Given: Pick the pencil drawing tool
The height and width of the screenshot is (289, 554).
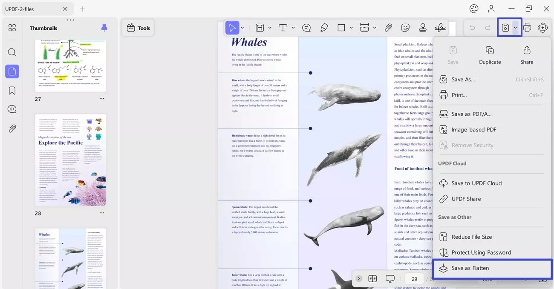Looking at the screenshot, I should 324,28.
